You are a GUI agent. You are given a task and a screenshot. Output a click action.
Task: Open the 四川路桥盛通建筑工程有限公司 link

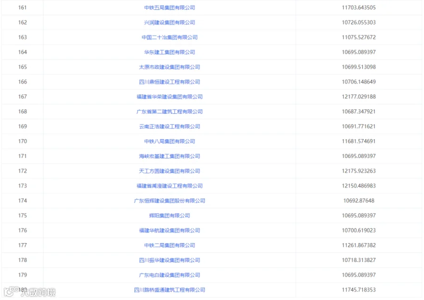[x=170, y=290]
